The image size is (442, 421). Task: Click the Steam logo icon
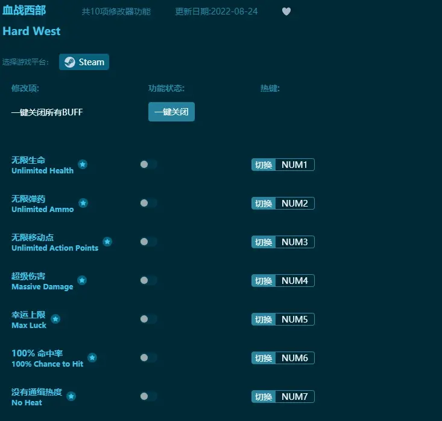pos(69,62)
